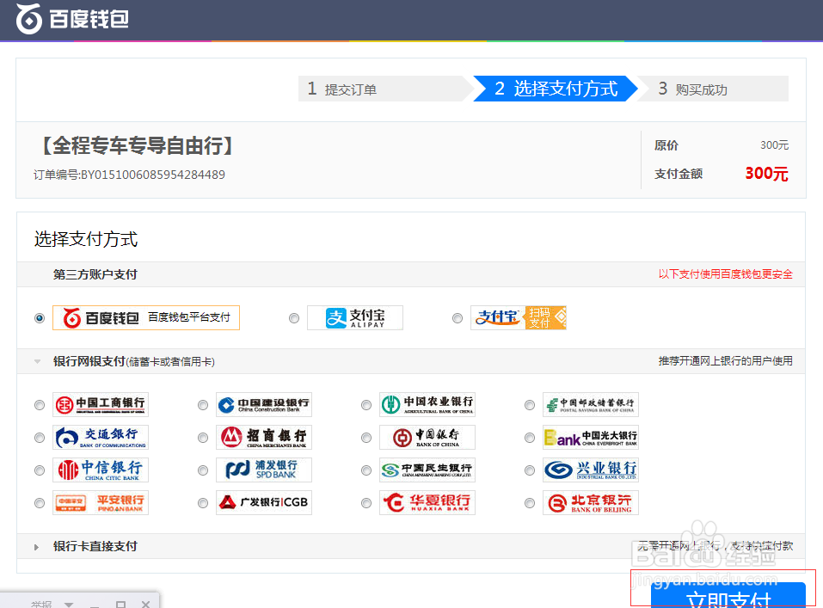Click the 中国工商银行 logo tile
The height and width of the screenshot is (608, 823).
(101, 404)
